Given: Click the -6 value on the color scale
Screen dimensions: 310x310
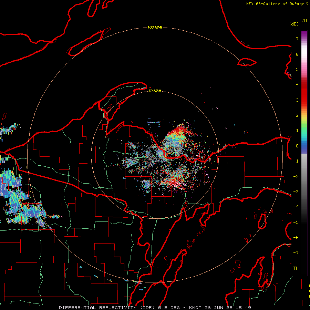Looking at the screenshot, I should pos(296,238).
